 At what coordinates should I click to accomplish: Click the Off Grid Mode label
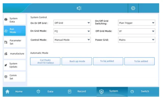pyautogui.click(x=104, y=31)
